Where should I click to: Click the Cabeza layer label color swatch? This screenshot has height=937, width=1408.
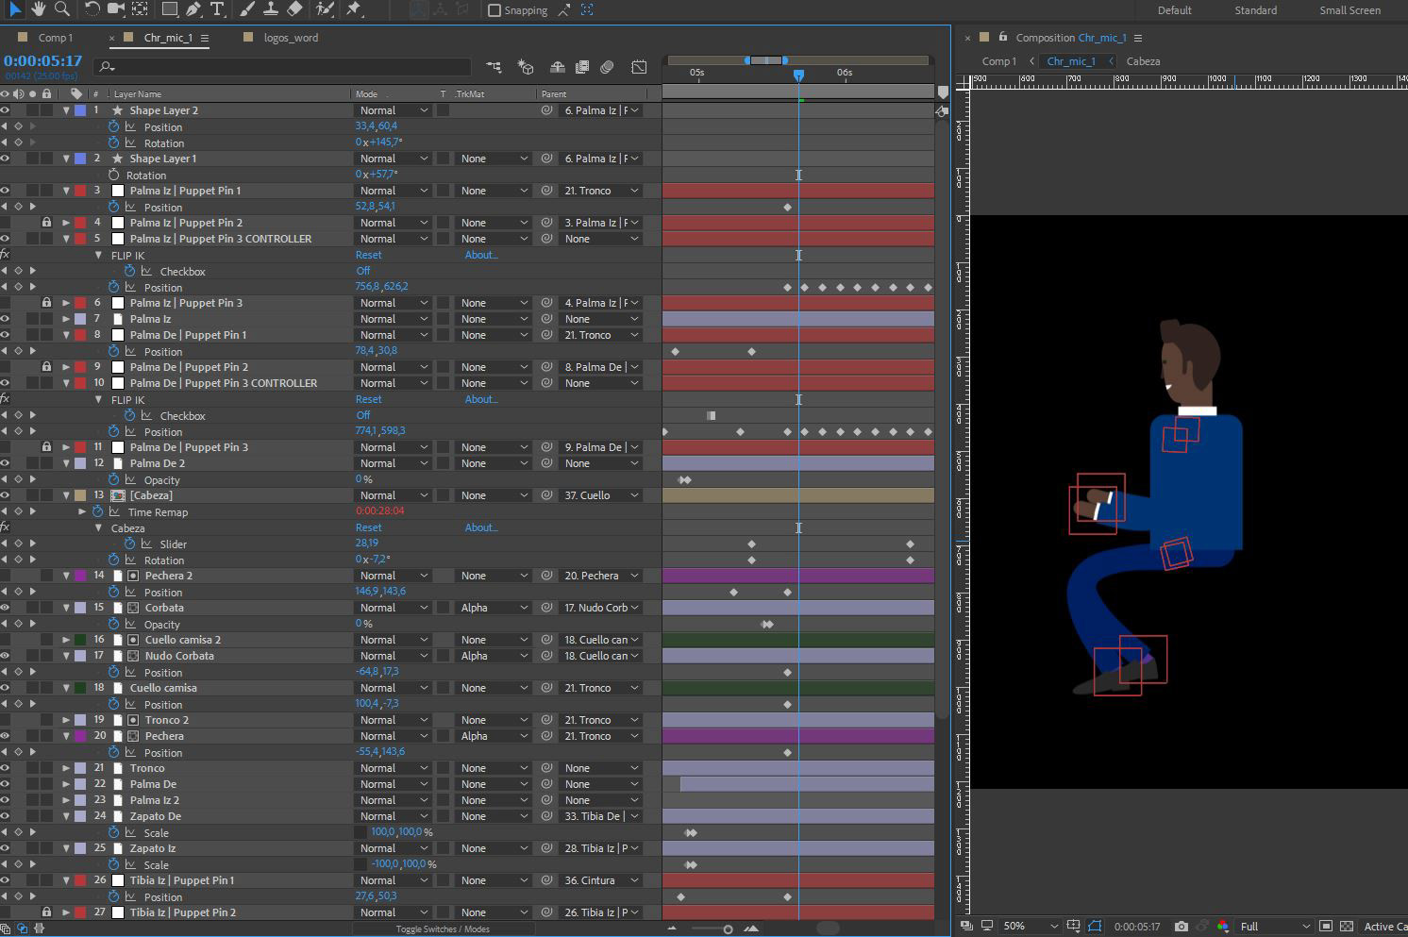pos(79,495)
